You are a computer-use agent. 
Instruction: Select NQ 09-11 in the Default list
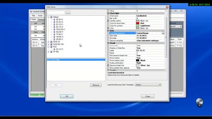coord(60,32)
